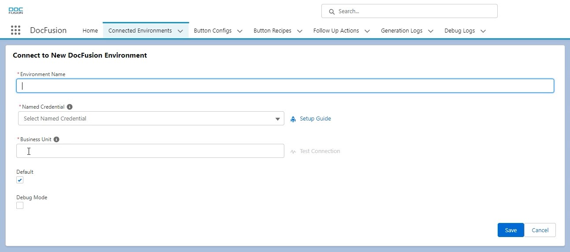Expand the Button Recipes tab chevron
Image resolution: width=570 pixels, height=252 pixels.
300,31
